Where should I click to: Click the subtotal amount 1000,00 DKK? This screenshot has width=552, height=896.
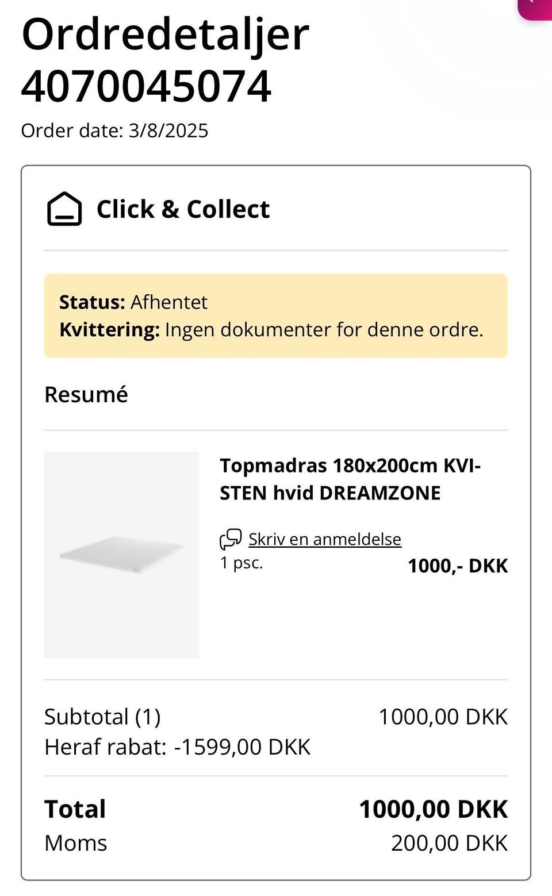(443, 717)
